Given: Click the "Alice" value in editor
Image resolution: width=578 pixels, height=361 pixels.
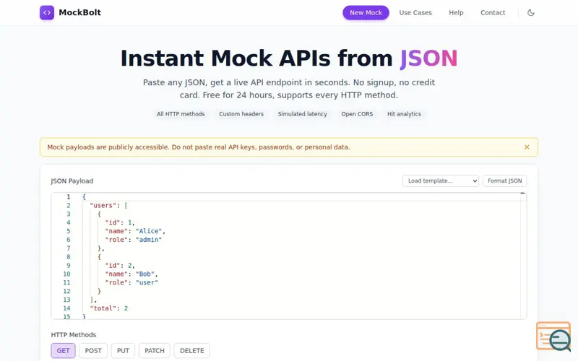Looking at the screenshot, I should point(149,231).
